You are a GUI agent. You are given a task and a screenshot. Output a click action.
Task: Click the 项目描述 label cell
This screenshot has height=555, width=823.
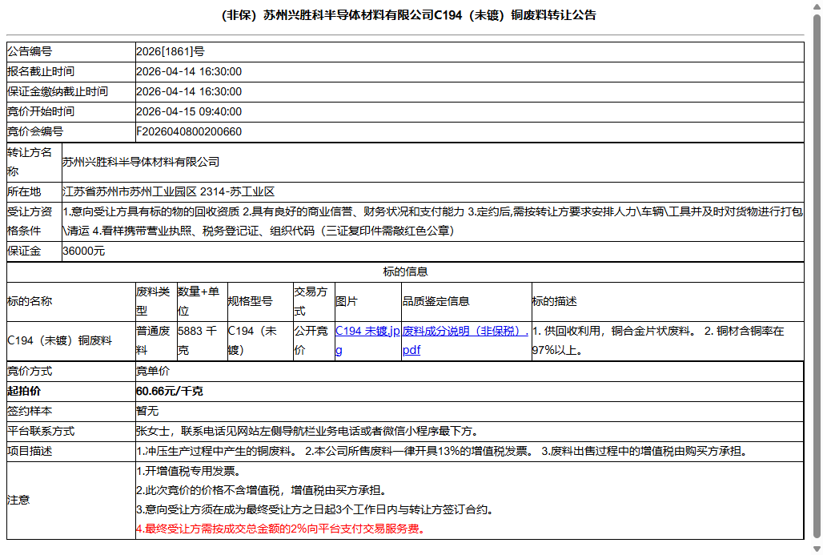tap(71, 451)
